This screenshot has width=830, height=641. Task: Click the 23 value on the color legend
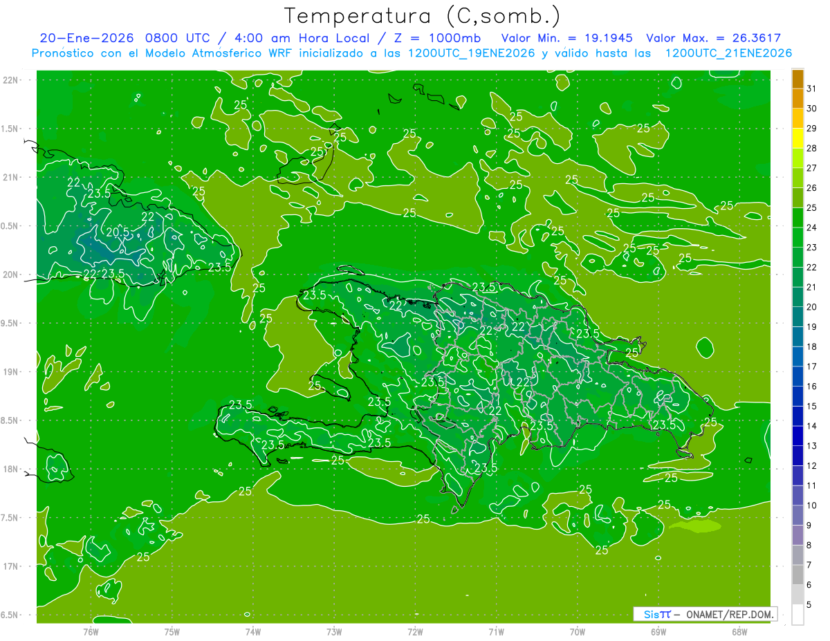[x=812, y=248]
